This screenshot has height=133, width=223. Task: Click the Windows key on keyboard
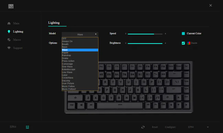tap(81, 106)
